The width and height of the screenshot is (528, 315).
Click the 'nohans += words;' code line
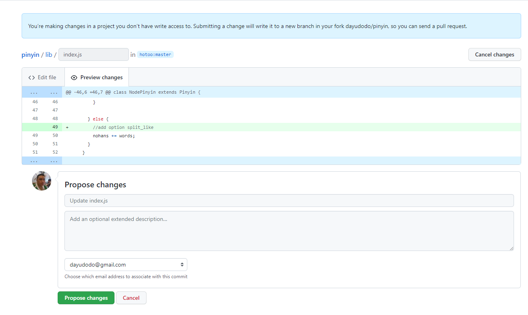(114, 136)
